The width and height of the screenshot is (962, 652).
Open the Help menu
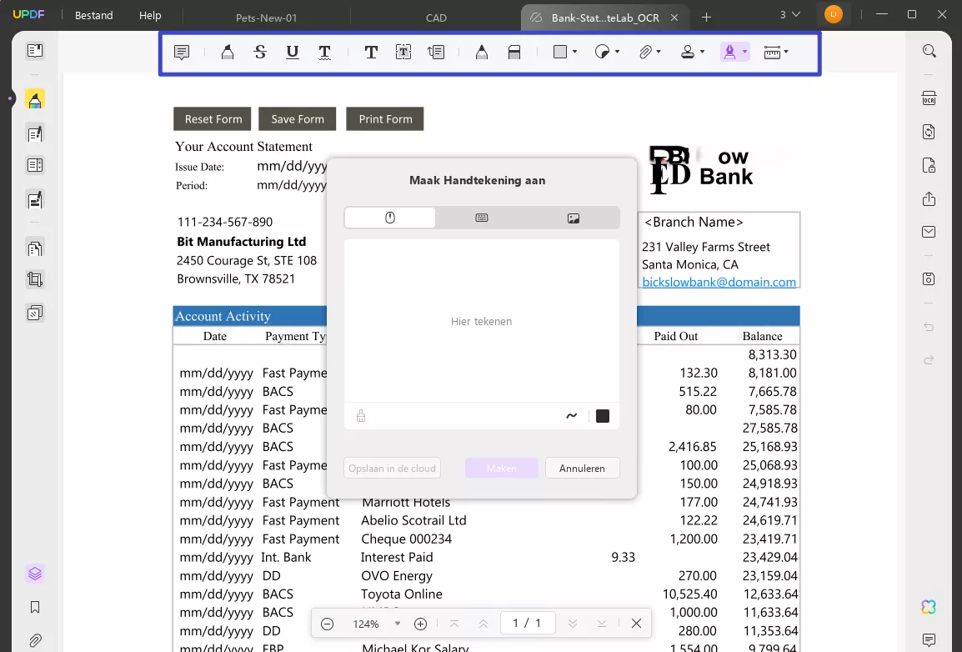point(150,15)
